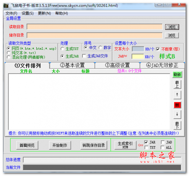Open the 帮助(H) menu
Viewport: 189px width, 176px height.
click(x=61, y=13)
